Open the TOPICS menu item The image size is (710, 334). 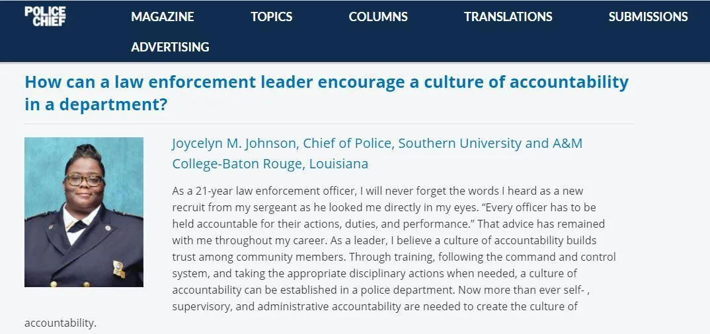(271, 17)
